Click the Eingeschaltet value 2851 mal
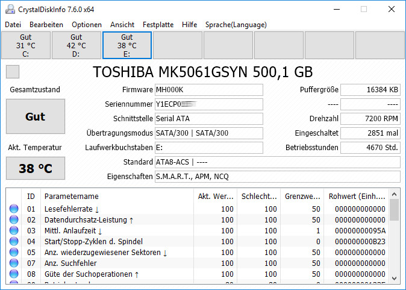This screenshot has height=290, width=406. point(370,133)
